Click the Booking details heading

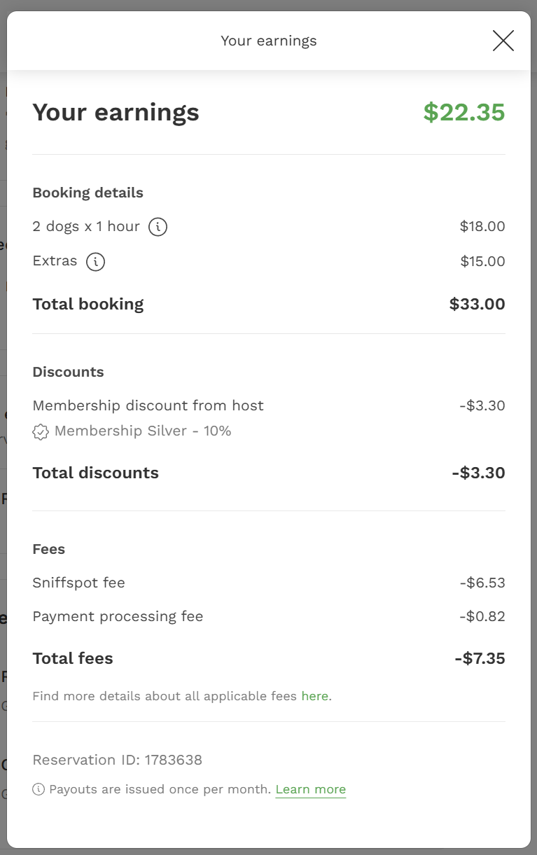(x=88, y=193)
